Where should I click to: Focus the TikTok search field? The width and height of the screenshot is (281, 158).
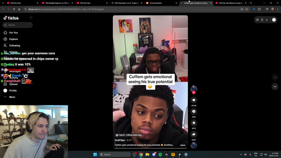click(18, 25)
